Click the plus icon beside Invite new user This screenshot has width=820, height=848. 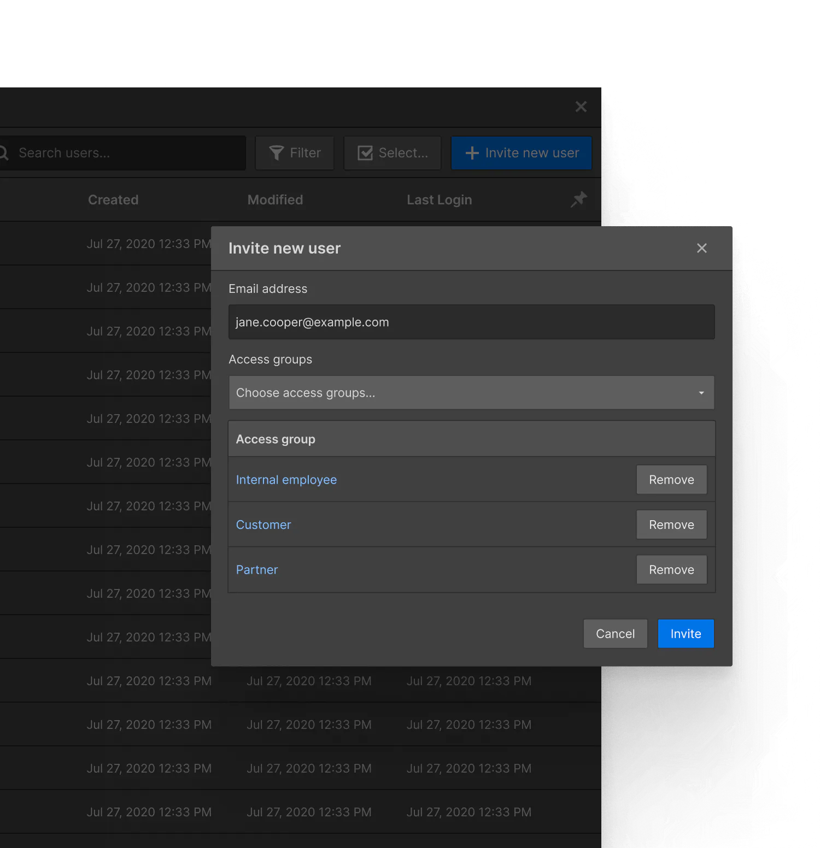(x=471, y=153)
